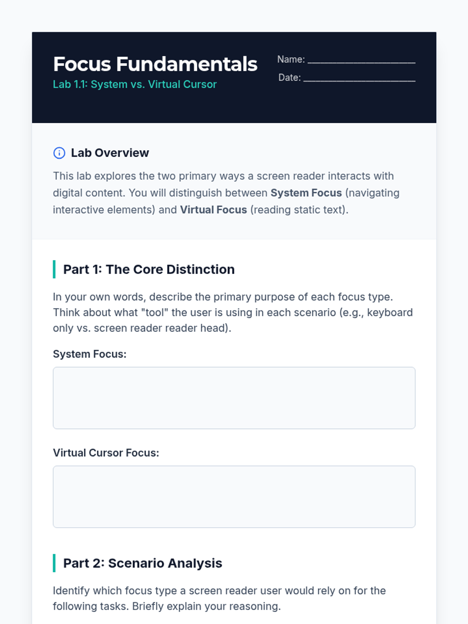Click the Part 1 instruction paragraph

point(232,312)
